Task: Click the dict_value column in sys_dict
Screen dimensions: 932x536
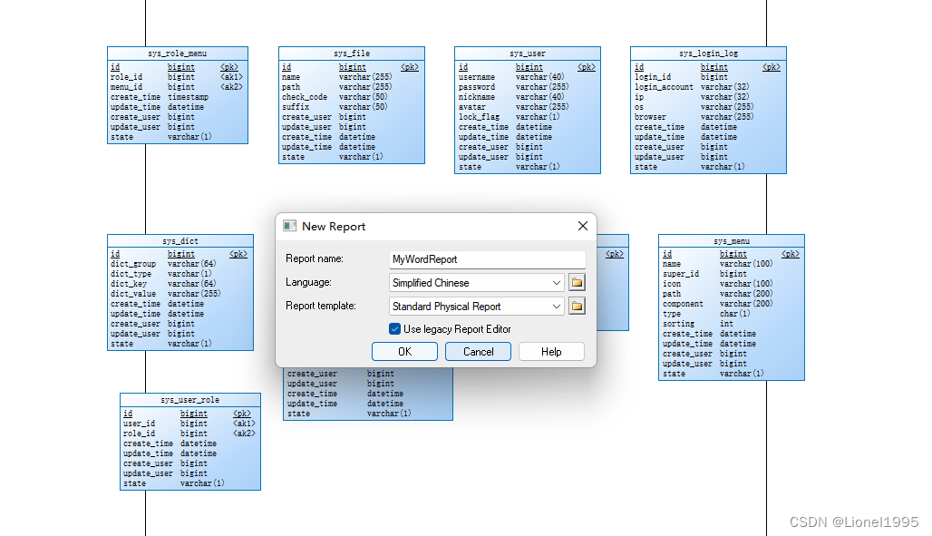Action: 133,294
